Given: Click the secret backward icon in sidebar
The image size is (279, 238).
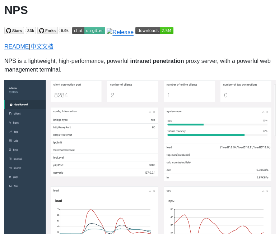Looking at the screenshot, I should coord(10,168).
